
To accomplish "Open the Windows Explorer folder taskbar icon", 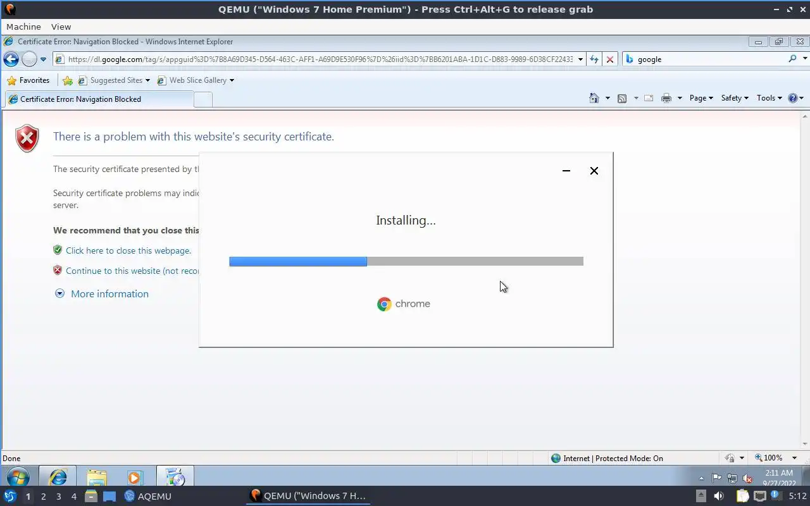I will [97, 477].
